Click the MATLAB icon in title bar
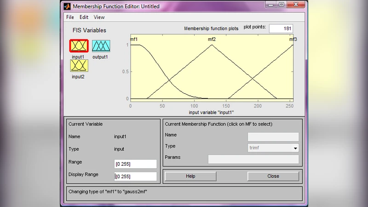This screenshot has width=368, height=207. (x=68, y=6)
